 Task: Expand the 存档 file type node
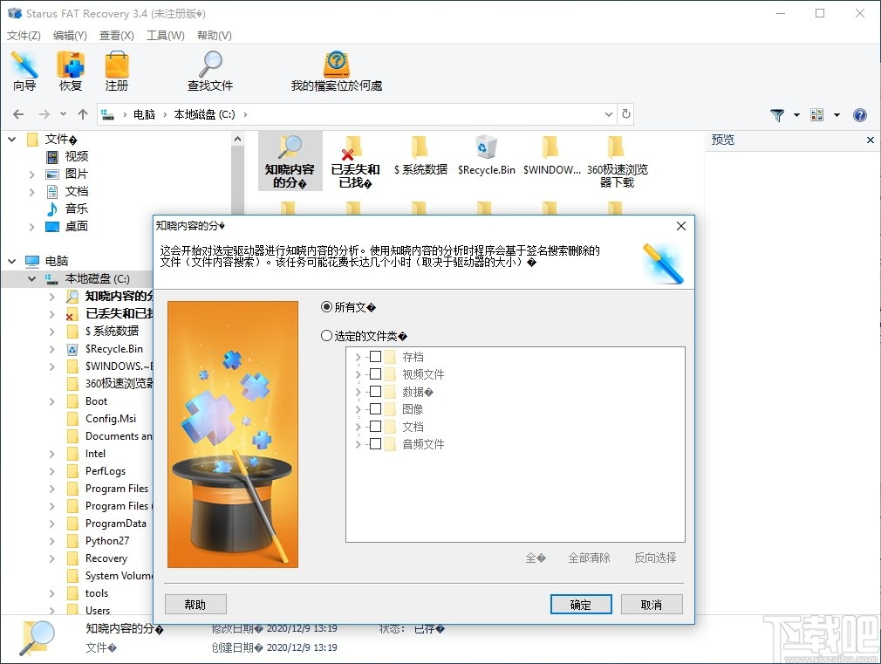(358, 357)
